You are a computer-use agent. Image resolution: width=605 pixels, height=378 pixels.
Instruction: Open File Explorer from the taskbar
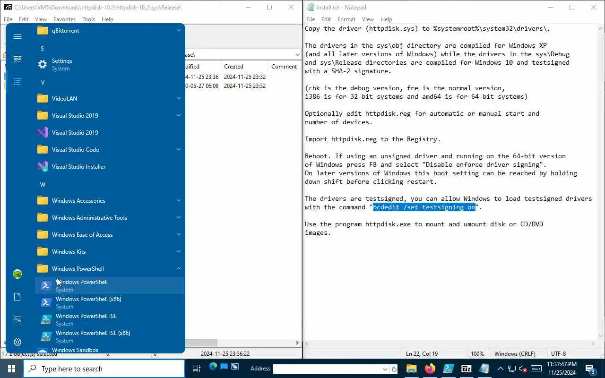[x=411, y=369]
